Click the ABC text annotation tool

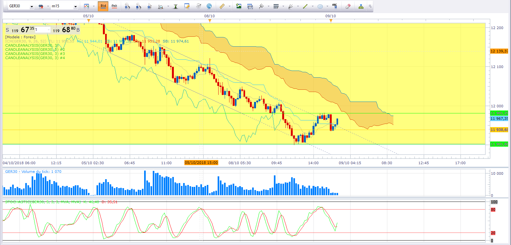click(x=335, y=6)
